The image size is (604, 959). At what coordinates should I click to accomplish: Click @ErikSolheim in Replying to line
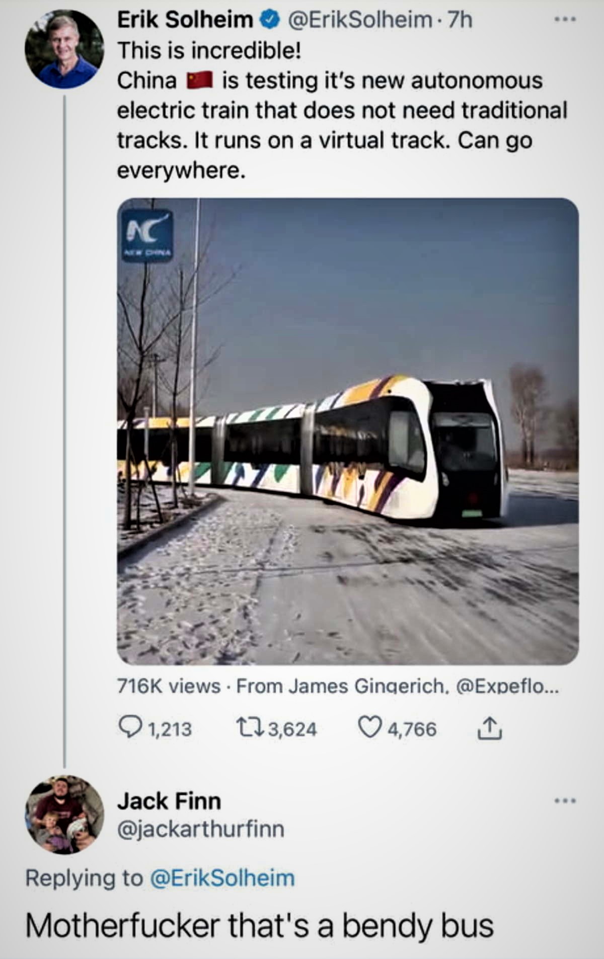coord(222,879)
